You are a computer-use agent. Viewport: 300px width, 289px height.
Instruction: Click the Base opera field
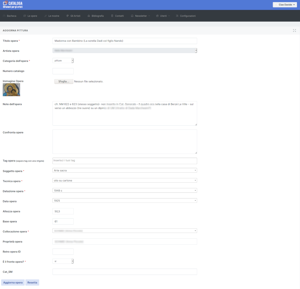coord(63,222)
